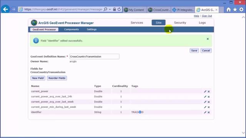Viewport: 246px width, 138px height.
Task: Click the info icon in the notification
Action: pos(36,41)
